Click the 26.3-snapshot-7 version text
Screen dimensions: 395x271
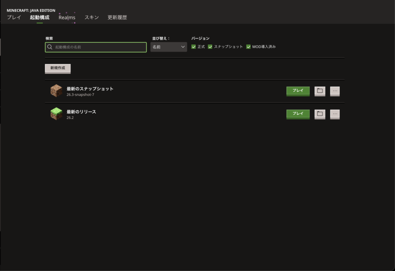80,95
